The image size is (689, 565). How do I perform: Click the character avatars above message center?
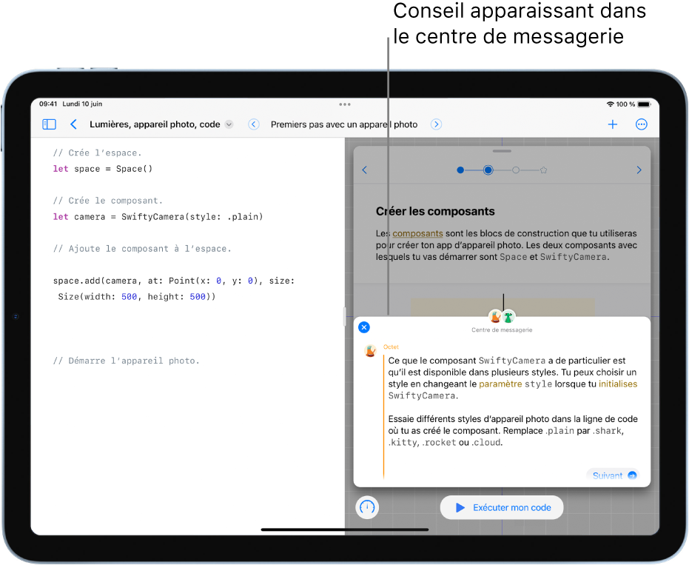click(x=502, y=316)
